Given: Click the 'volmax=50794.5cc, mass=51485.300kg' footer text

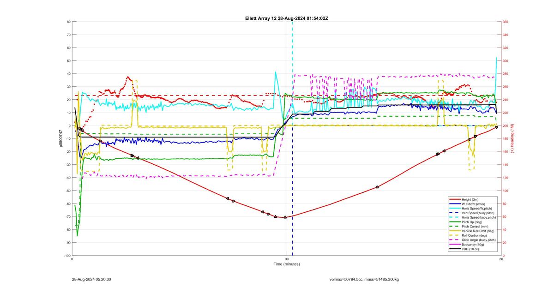Looking at the screenshot, I should click(x=364, y=279).
